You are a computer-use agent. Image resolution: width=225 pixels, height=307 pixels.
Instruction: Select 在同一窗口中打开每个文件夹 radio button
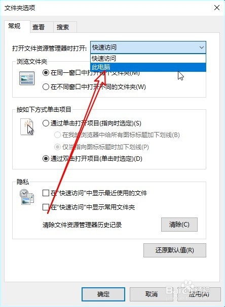(46, 73)
